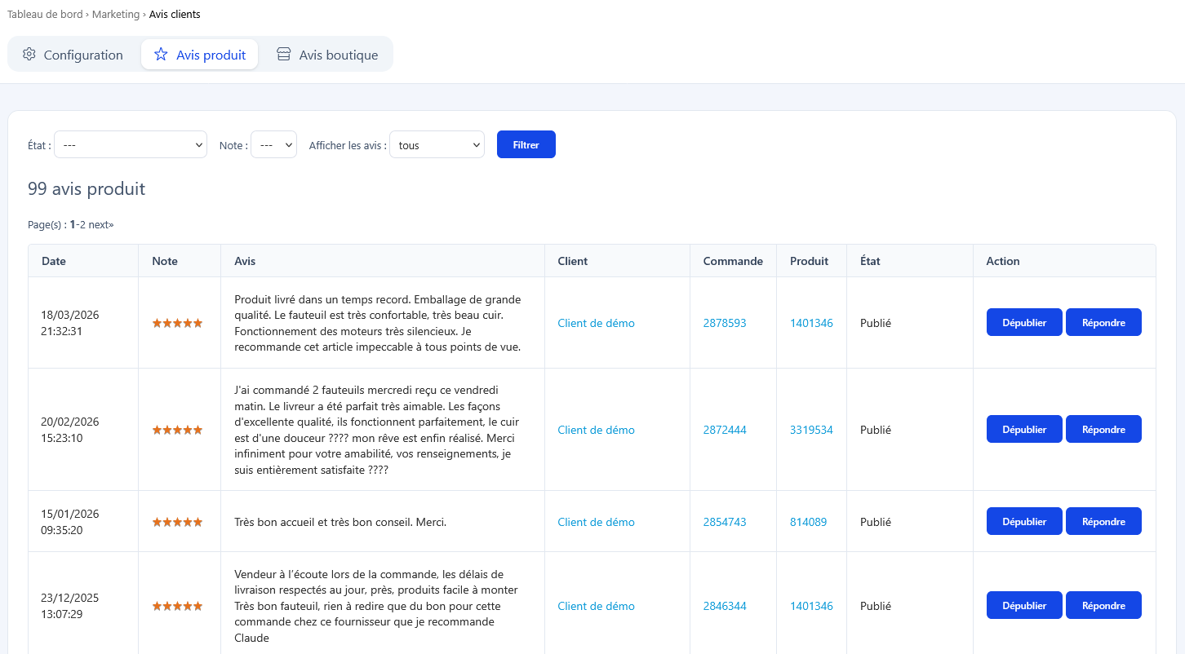Open Client de démo for order 2854743
The width and height of the screenshot is (1185, 654).
pyautogui.click(x=596, y=522)
